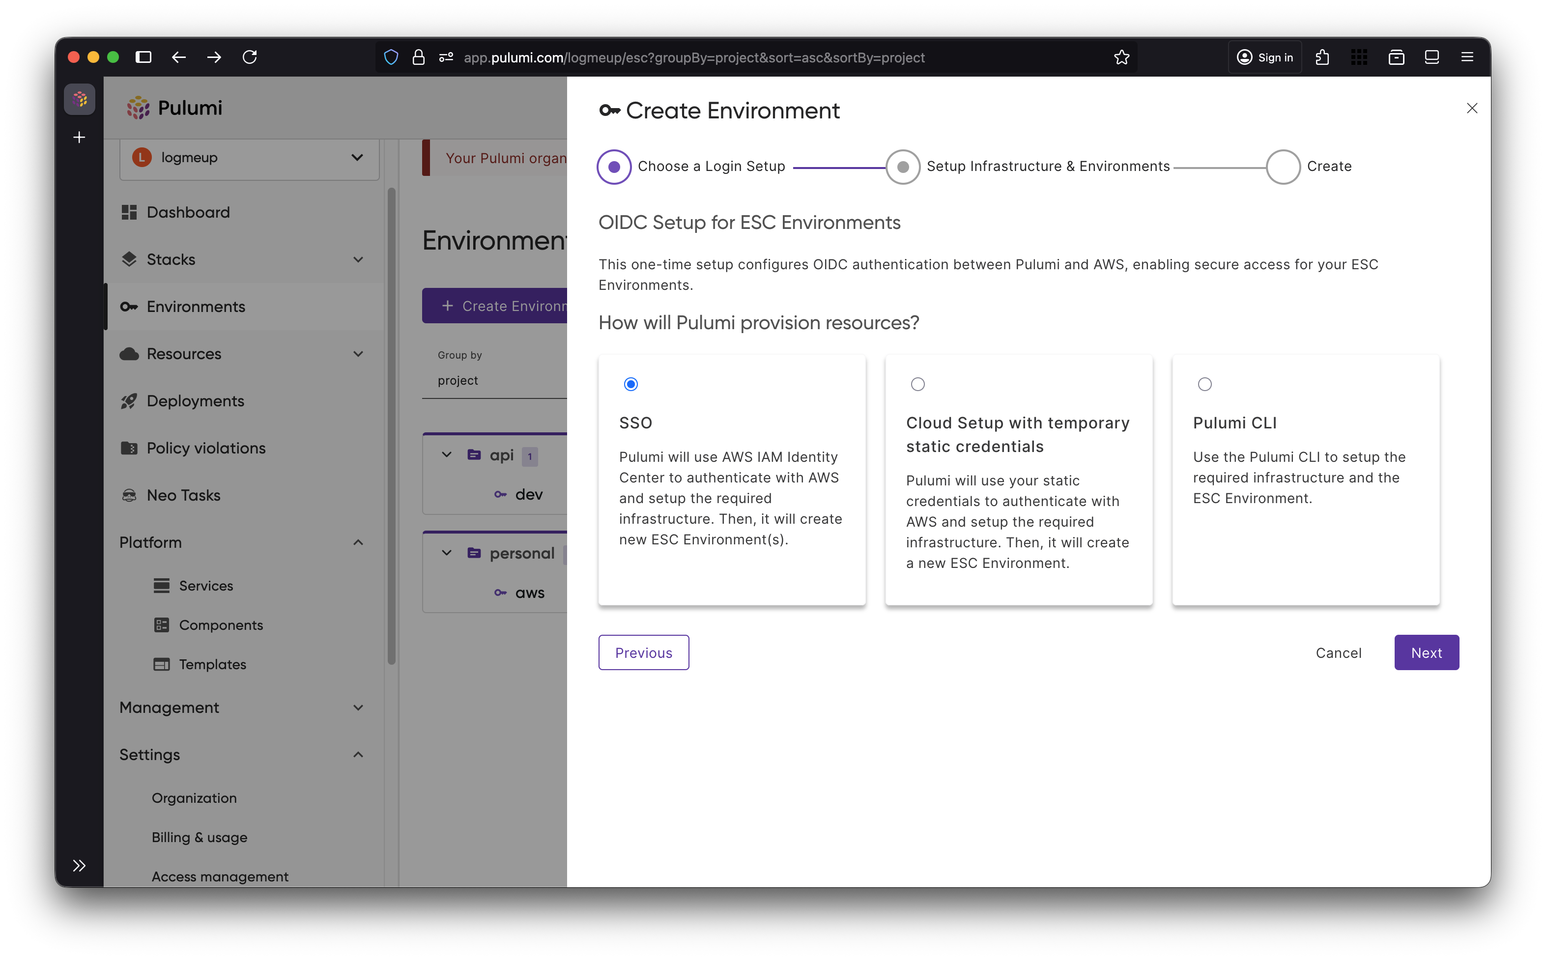Open the browser extensions puzzle icon
This screenshot has height=960, width=1546.
[x=1322, y=57]
